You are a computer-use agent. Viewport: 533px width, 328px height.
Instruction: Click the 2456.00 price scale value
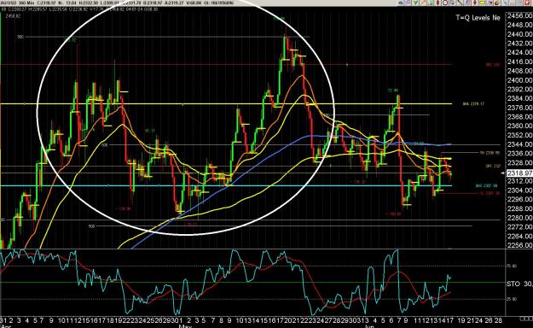click(519, 15)
